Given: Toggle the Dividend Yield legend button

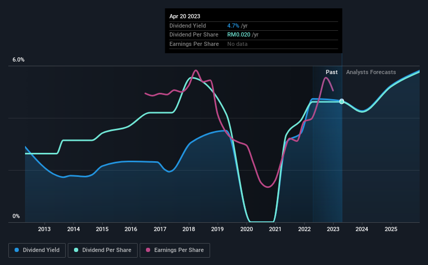Looking at the screenshot, I should point(37,250).
